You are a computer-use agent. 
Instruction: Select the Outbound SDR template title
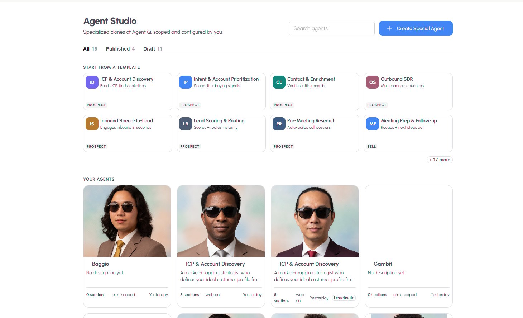point(397,79)
